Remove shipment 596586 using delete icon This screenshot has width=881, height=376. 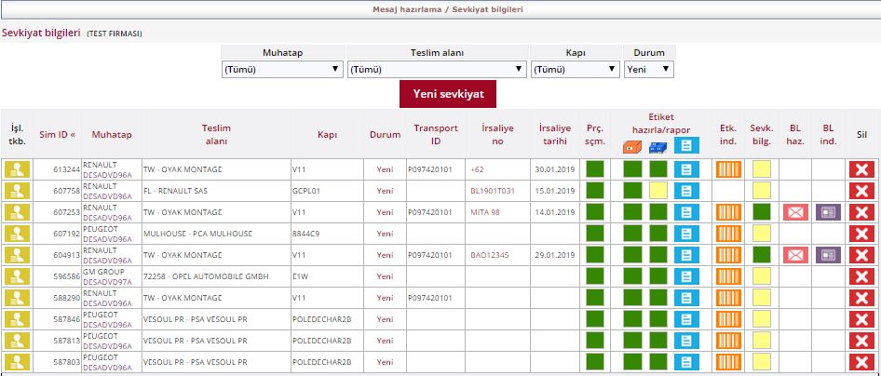click(x=861, y=276)
